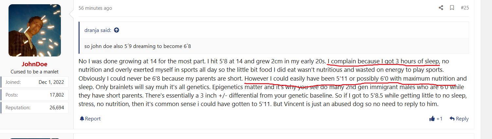Open the #25 post number link
This screenshot has width=492, height=139.
tap(465, 8)
